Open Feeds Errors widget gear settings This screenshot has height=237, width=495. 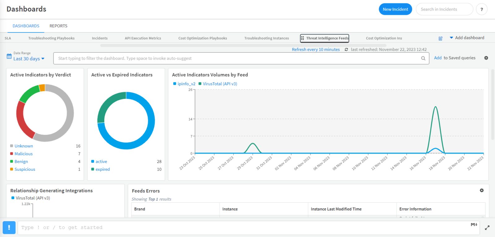[x=482, y=190]
